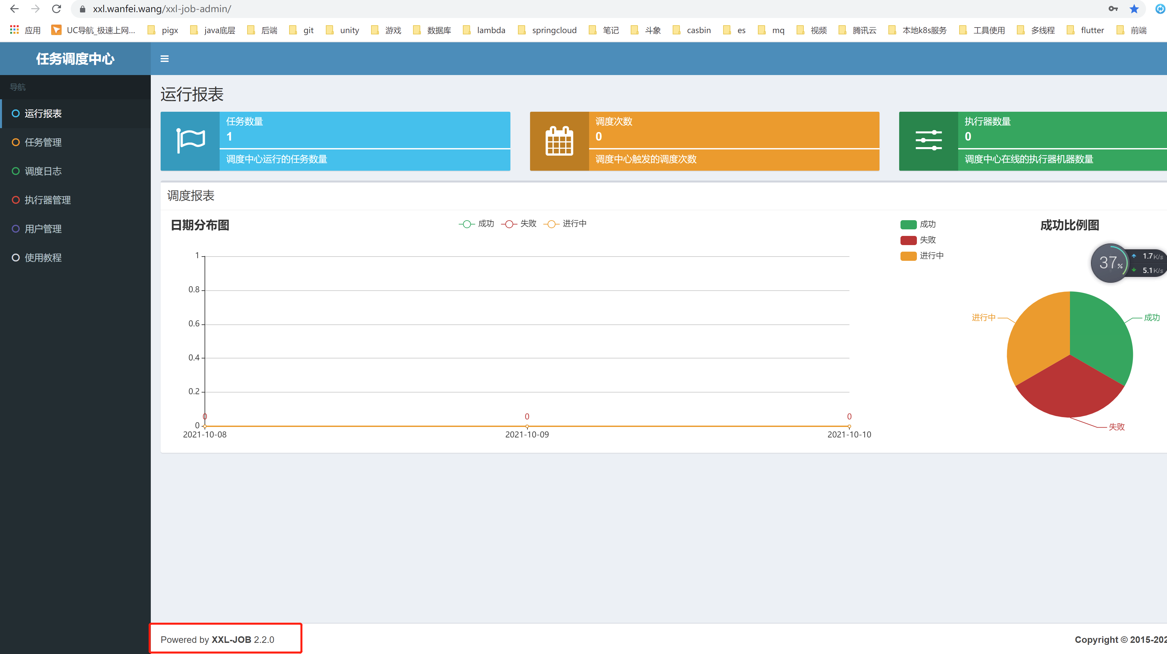Expand the flutter bookmarks folder
Image resolution: width=1167 pixels, height=654 pixels.
pyautogui.click(x=1085, y=30)
